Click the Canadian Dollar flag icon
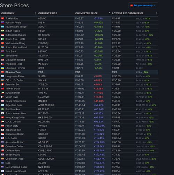174x175 pixels. pyautogui.click(x=2, y=146)
